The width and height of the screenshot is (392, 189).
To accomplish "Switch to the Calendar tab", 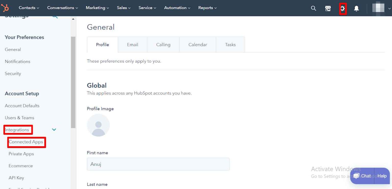I will point(197,44).
